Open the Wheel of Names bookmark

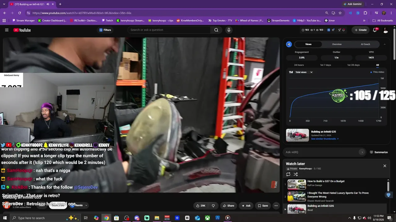click(249, 21)
